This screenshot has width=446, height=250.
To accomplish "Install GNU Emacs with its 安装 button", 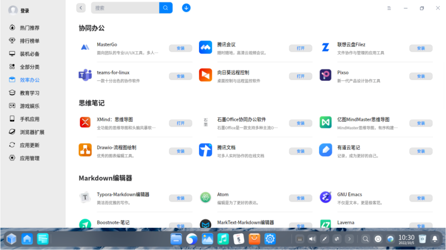I will point(421,198).
